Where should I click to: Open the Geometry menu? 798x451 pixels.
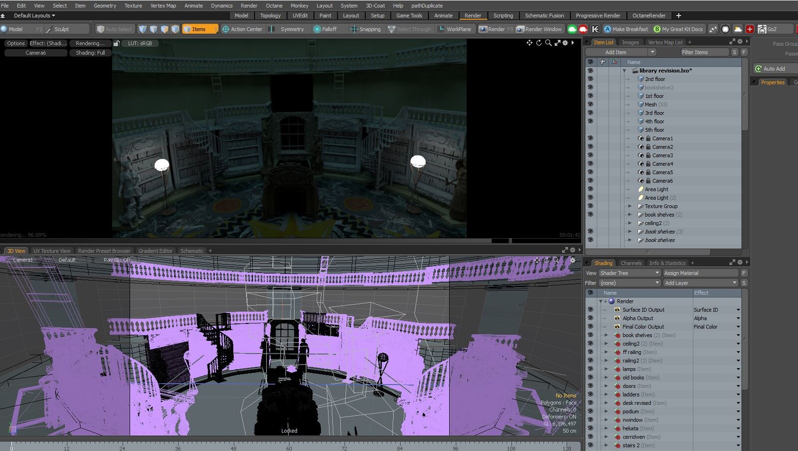tap(105, 5)
